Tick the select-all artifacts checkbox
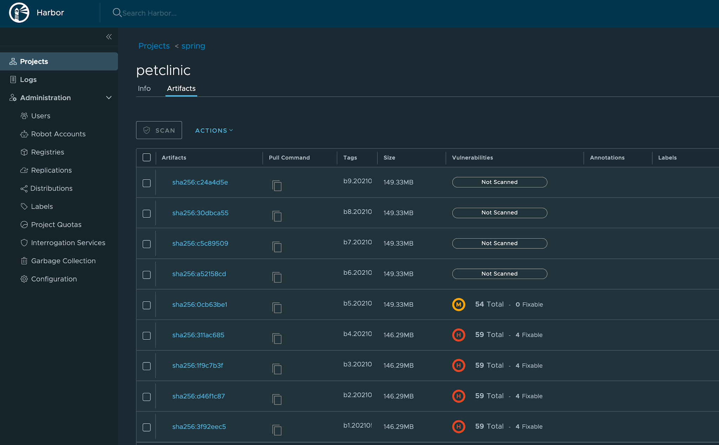 (x=146, y=157)
